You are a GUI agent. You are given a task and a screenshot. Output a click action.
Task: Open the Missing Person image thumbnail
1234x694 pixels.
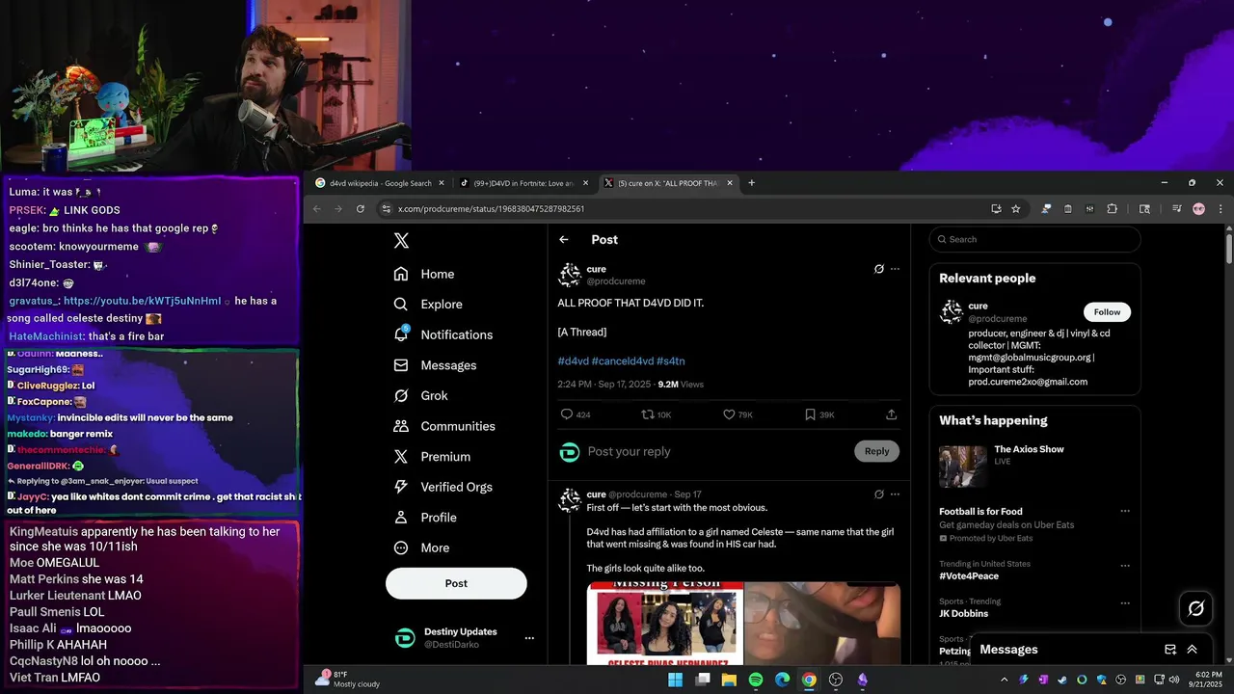pos(665,623)
